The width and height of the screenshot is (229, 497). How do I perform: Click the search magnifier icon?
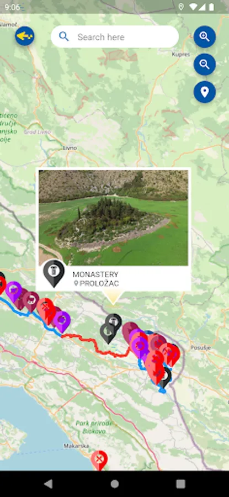click(64, 37)
